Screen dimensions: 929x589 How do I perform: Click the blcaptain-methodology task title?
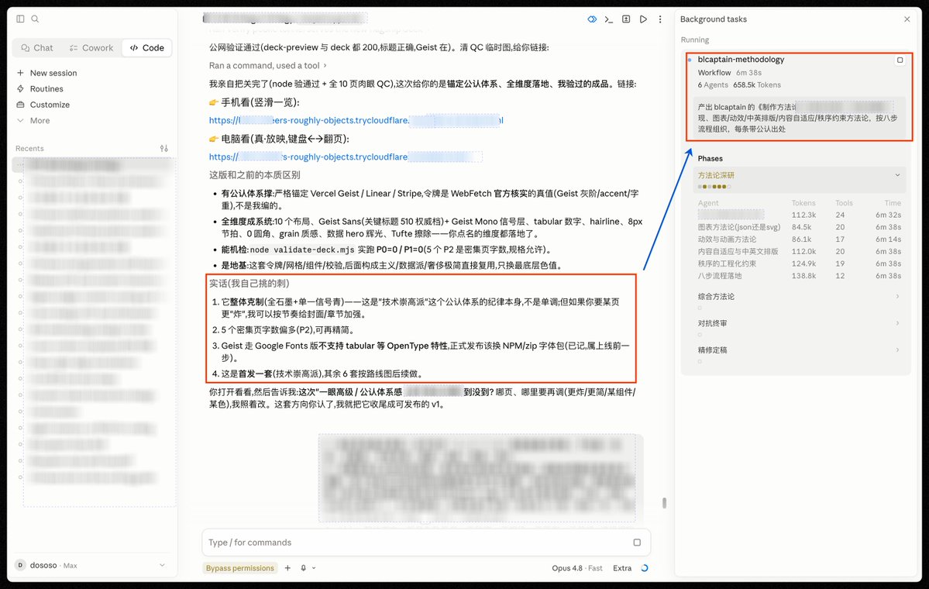pyautogui.click(x=741, y=60)
